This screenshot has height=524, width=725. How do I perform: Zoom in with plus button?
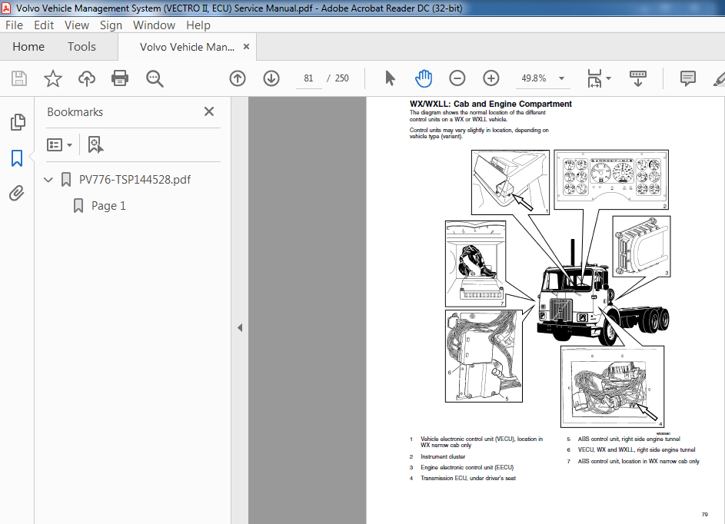point(491,78)
